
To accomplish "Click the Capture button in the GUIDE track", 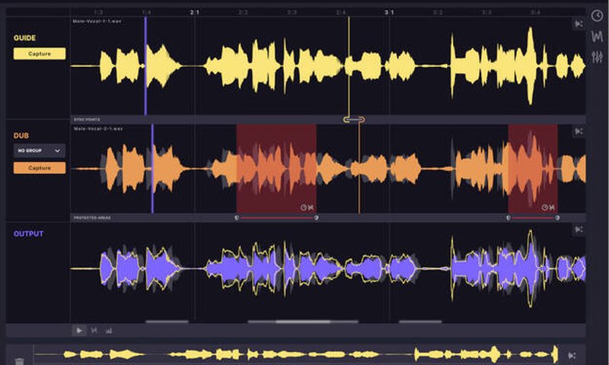I will (x=40, y=54).
